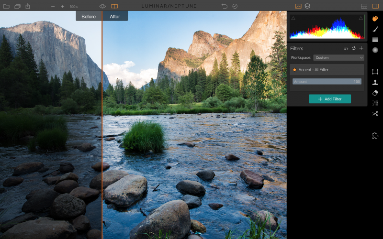The width and height of the screenshot is (383, 239).
Task: Activate the Crop/Transform tool
Action: pyautogui.click(x=375, y=72)
